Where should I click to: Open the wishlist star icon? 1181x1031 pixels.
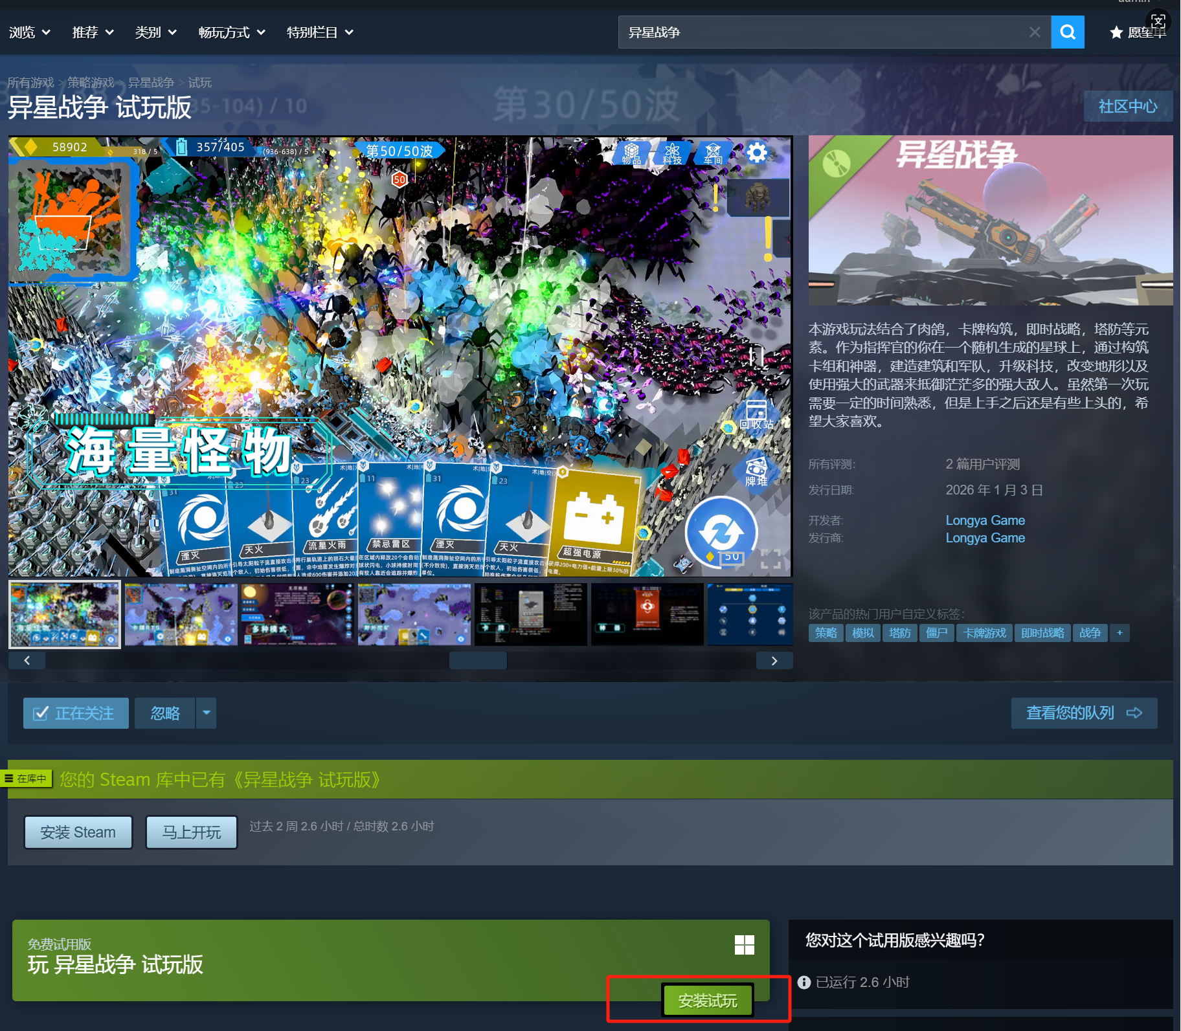click(x=1116, y=32)
